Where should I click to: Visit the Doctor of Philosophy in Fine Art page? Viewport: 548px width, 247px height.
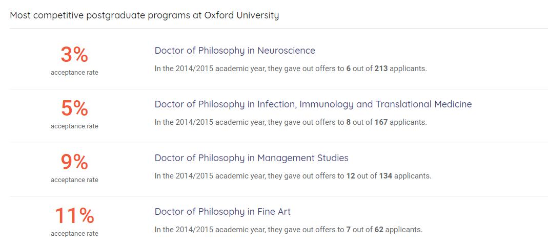222,212
